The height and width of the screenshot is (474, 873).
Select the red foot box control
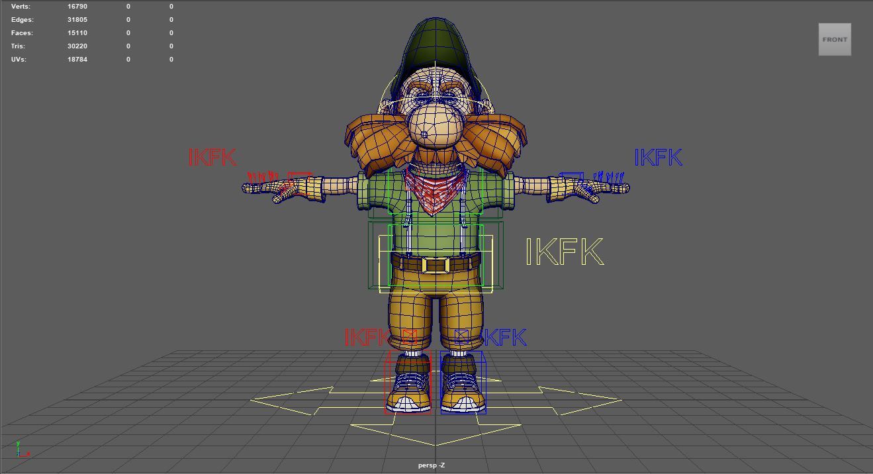click(x=408, y=383)
